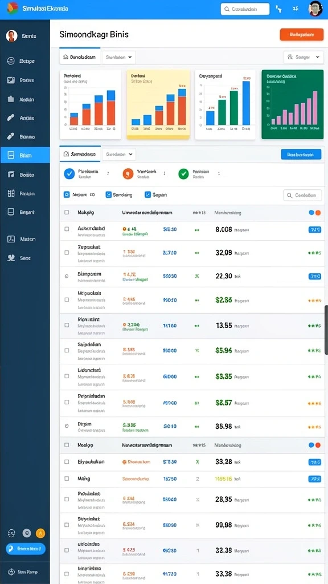Viewport: 328px width, 584px height.
Task: Click the blue badge in the 8.008 row
Action: pyautogui.click(x=314, y=230)
